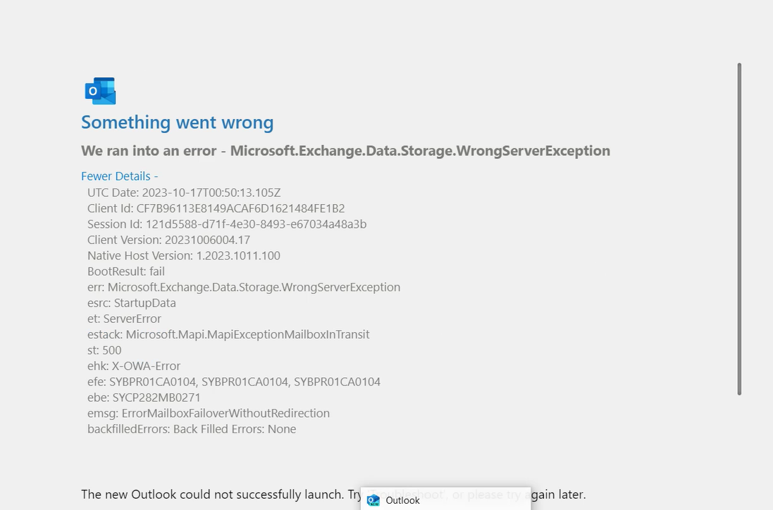This screenshot has height=510, width=773.
Task: Select the Client Id value text
Action: [x=243, y=208]
